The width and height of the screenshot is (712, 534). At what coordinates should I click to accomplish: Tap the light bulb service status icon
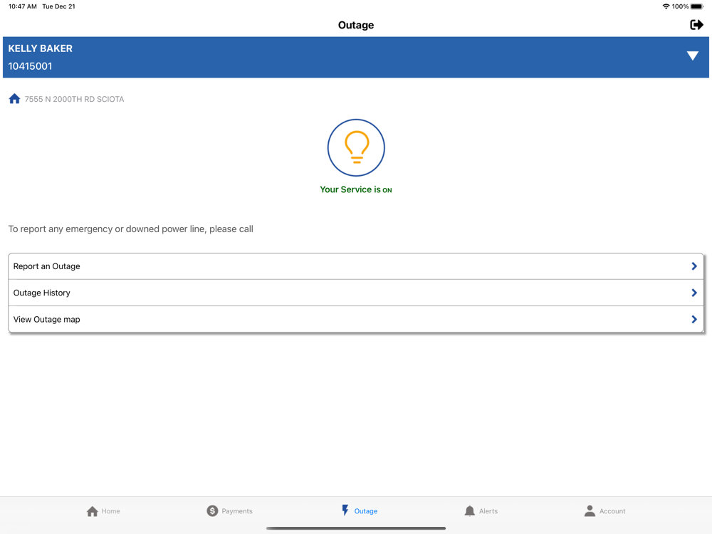[x=356, y=147]
